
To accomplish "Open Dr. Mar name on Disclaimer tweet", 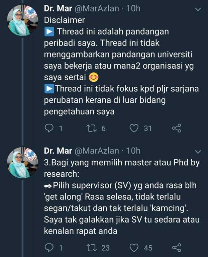I will pyautogui.click(x=58, y=8).
